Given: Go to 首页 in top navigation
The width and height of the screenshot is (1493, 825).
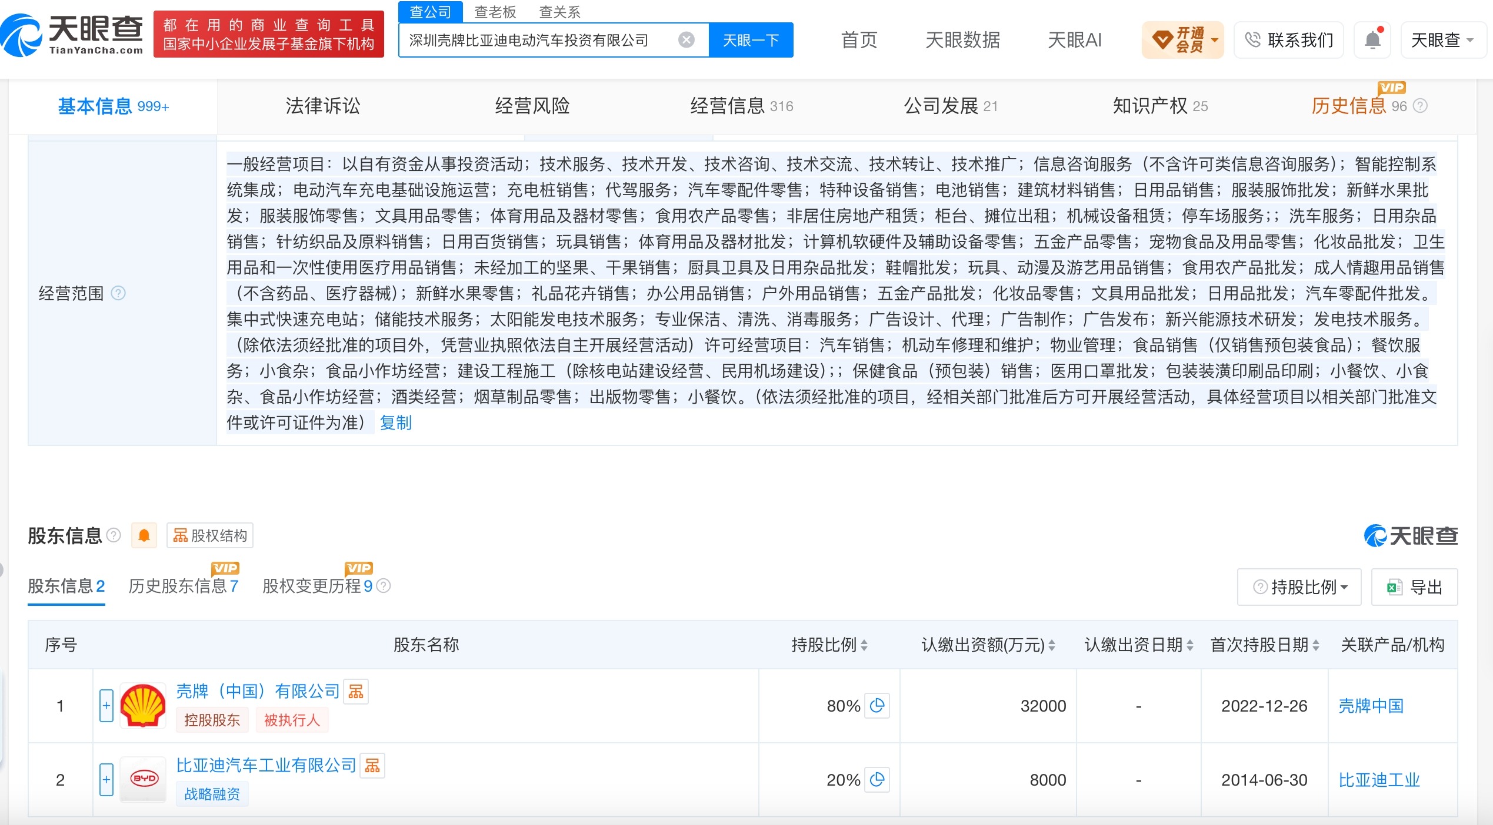Looking at the screenshot, I should [x=859, y=40].
